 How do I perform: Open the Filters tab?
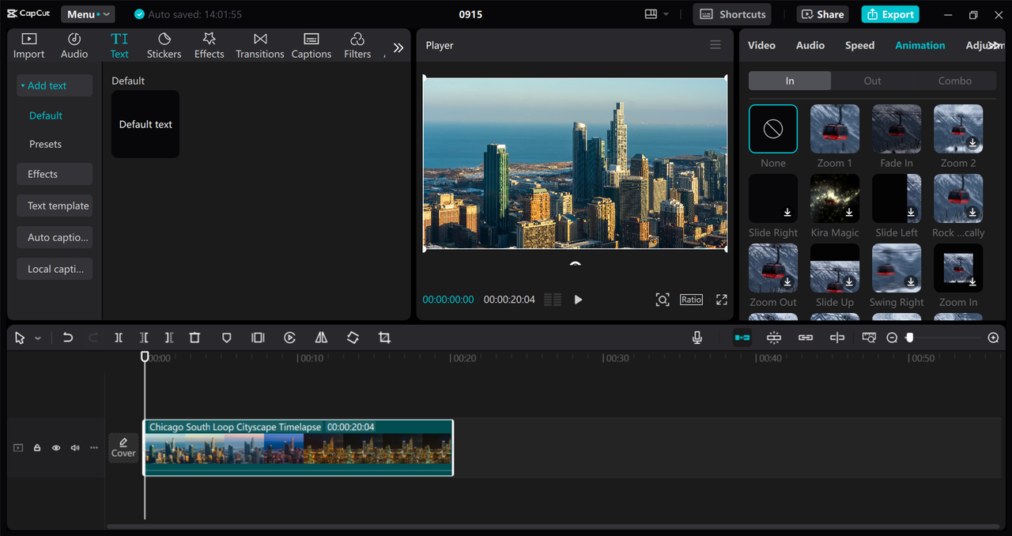tap(357, 46)
